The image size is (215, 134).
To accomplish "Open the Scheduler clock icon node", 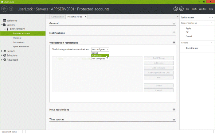I will click(5, 56).
